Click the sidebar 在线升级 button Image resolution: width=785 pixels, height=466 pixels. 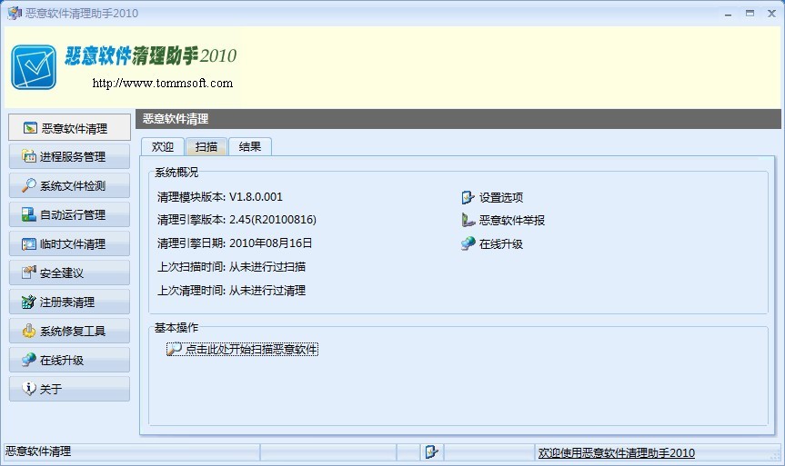coord(69,361)
